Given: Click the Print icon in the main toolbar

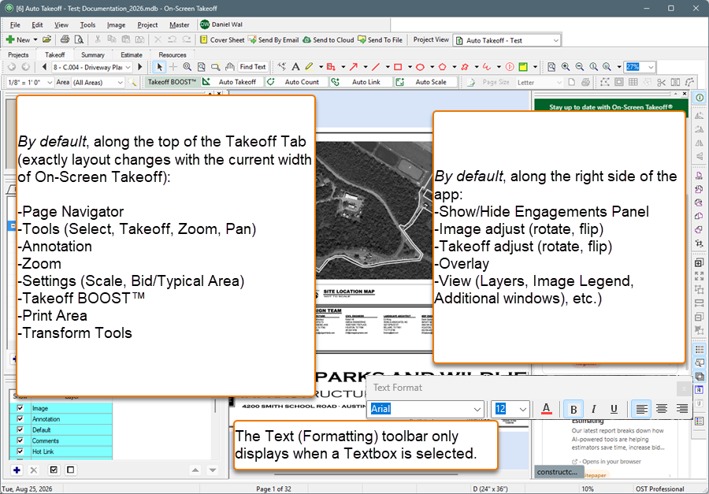Looking at the screenshot, I should point(65,40).
